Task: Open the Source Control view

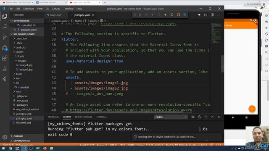Action: click(x=5, y=37)
